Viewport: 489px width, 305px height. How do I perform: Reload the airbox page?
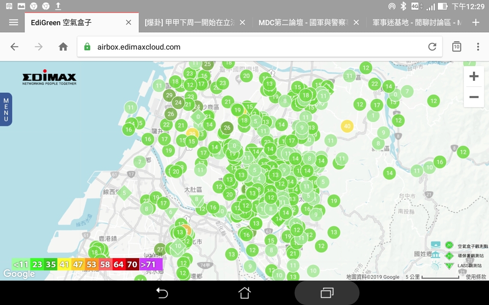[x=432, y=47]
